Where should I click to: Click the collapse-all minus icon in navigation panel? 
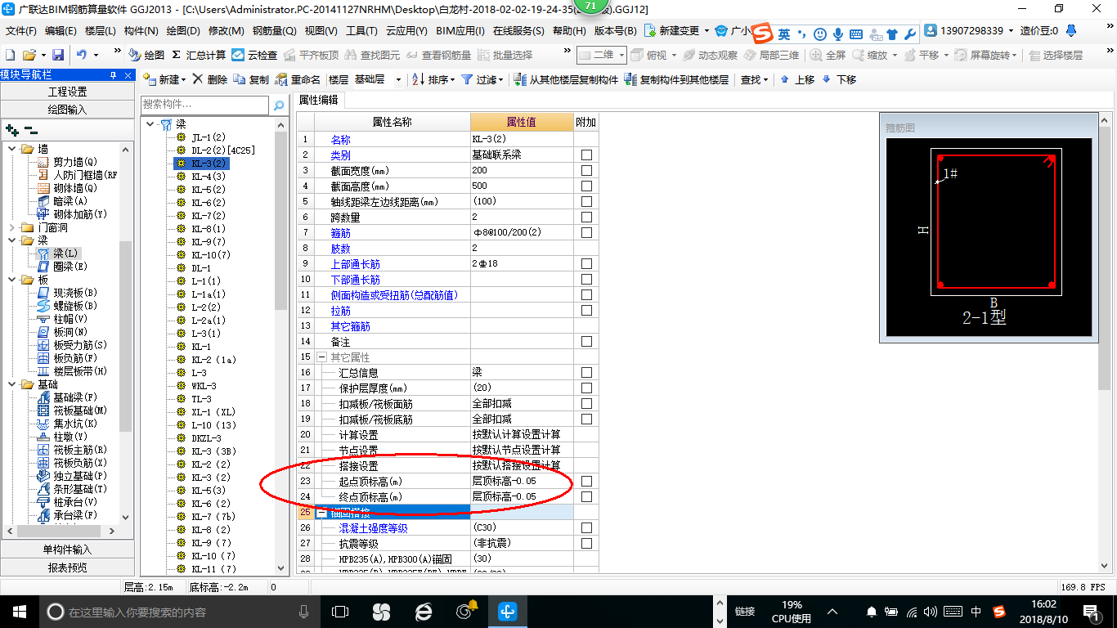(x=30, y=130)
